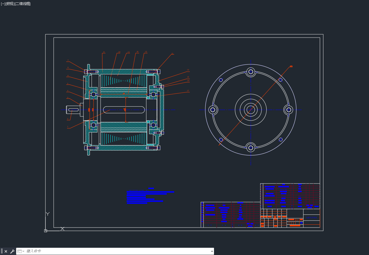Select part number label 9 in the drawing

pyautogui.click(x=104, y=52)
